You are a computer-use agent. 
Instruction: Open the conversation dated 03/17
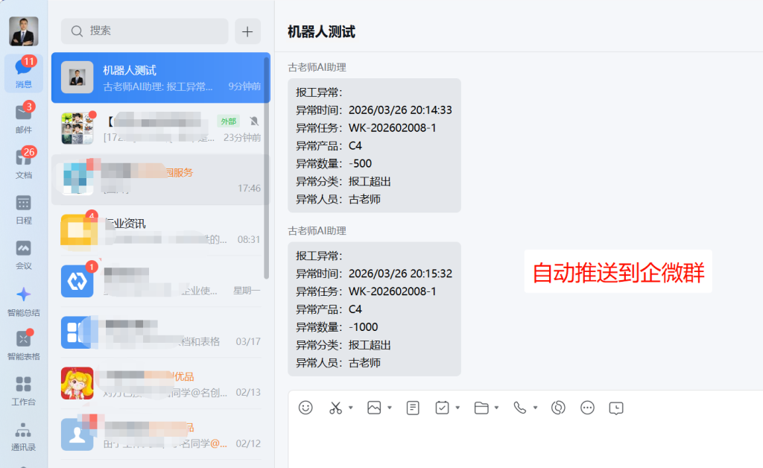pyautogui.click(x=161, y=333)
